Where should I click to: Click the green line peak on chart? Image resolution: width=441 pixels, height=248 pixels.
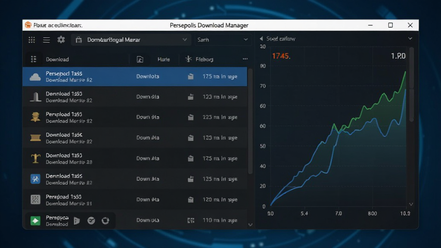click(405, 72)
